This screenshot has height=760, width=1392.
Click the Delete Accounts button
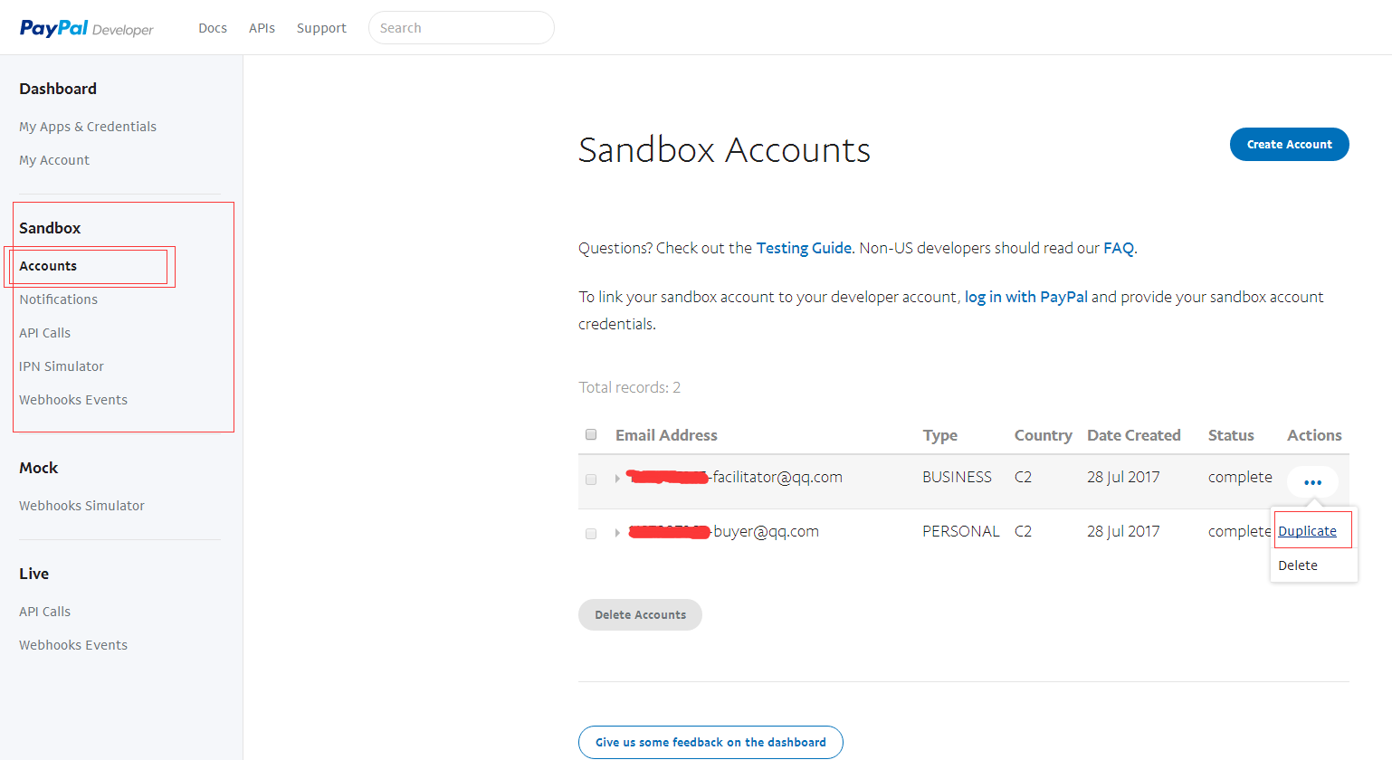(640, 614)
